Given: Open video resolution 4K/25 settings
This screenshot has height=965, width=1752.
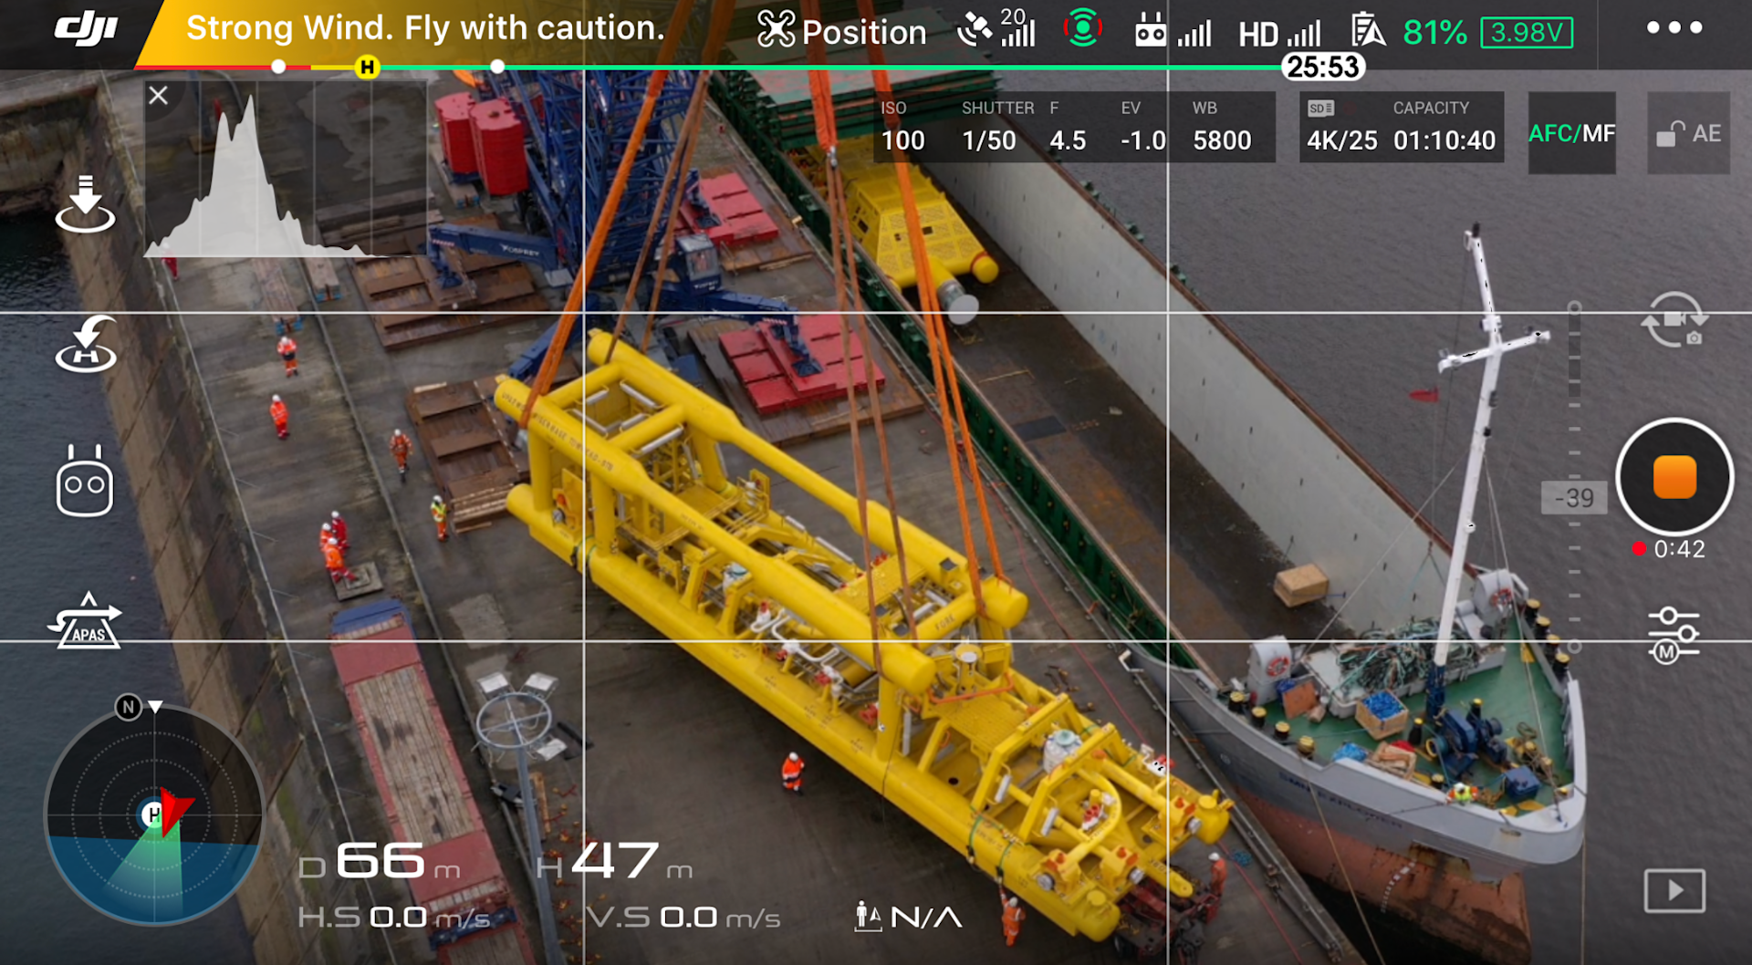Looking at the screenshot, I should click(x=1342, y=140).
